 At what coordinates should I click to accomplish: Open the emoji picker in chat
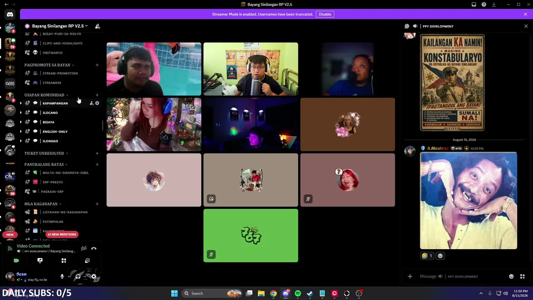511,276
